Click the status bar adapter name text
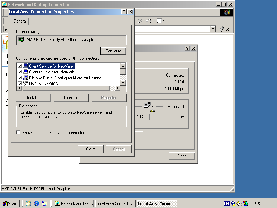Screen dimensions: 277x208 pyautogui.click(x=36, y=189)
